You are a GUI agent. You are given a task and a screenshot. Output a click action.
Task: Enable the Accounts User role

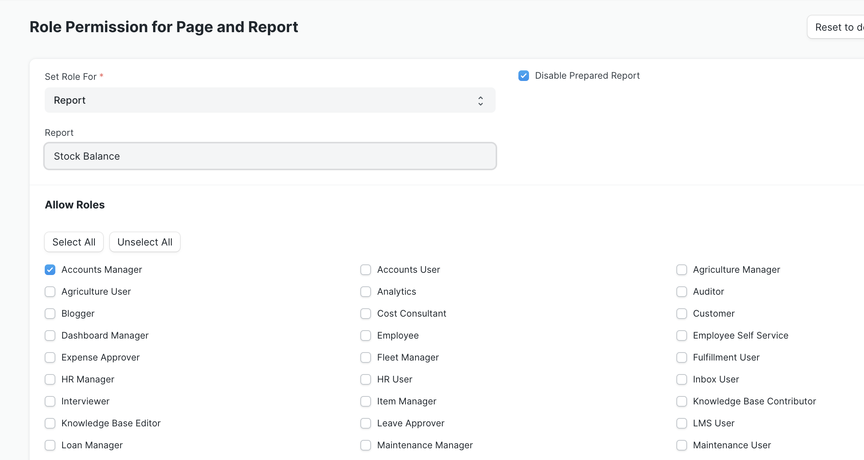tap(365, 269)
